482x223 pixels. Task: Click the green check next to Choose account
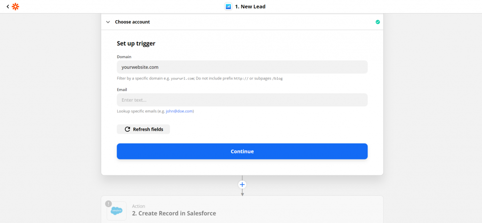pos(378,22)
